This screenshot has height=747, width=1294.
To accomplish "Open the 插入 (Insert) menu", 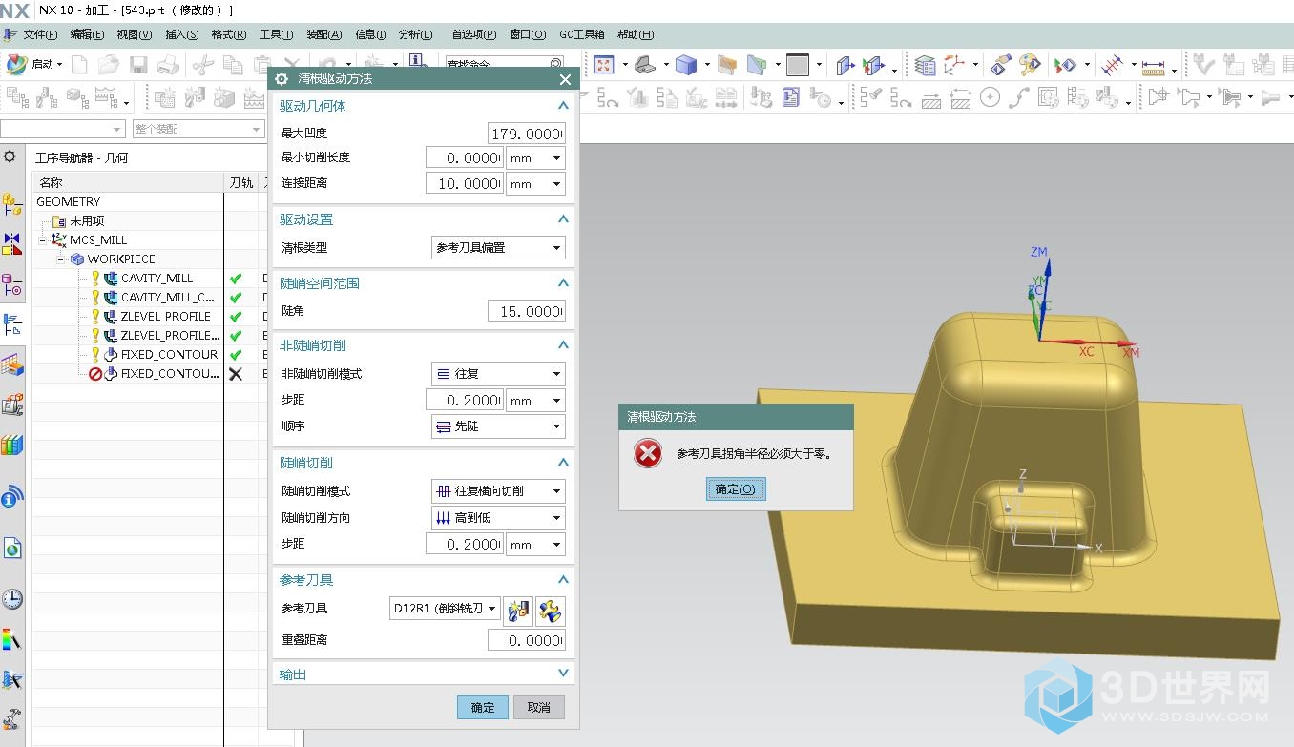I will pyautogui.click(x=181, y=34).
